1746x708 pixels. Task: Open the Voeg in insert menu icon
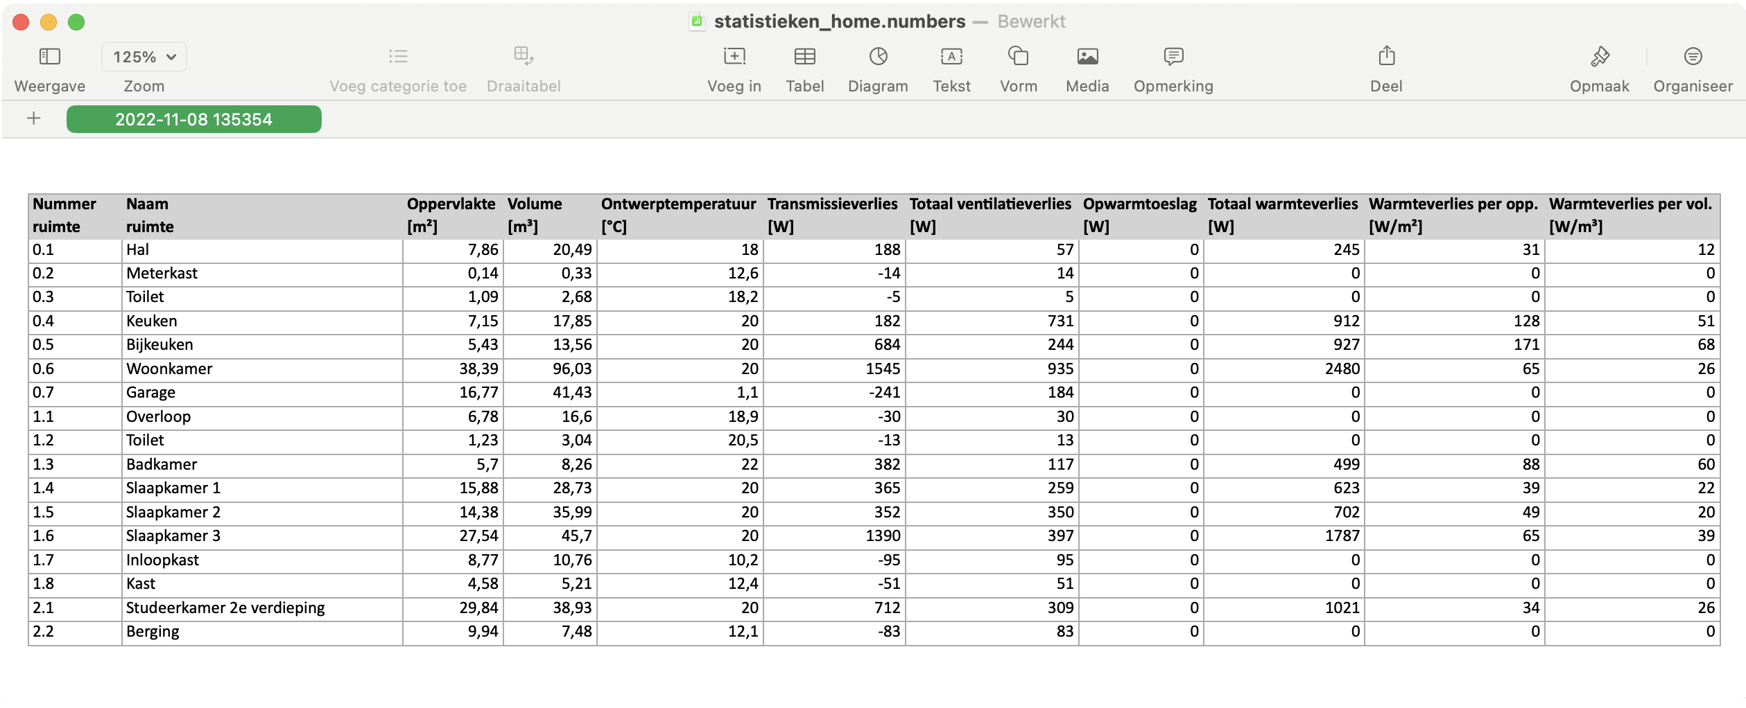734,66
